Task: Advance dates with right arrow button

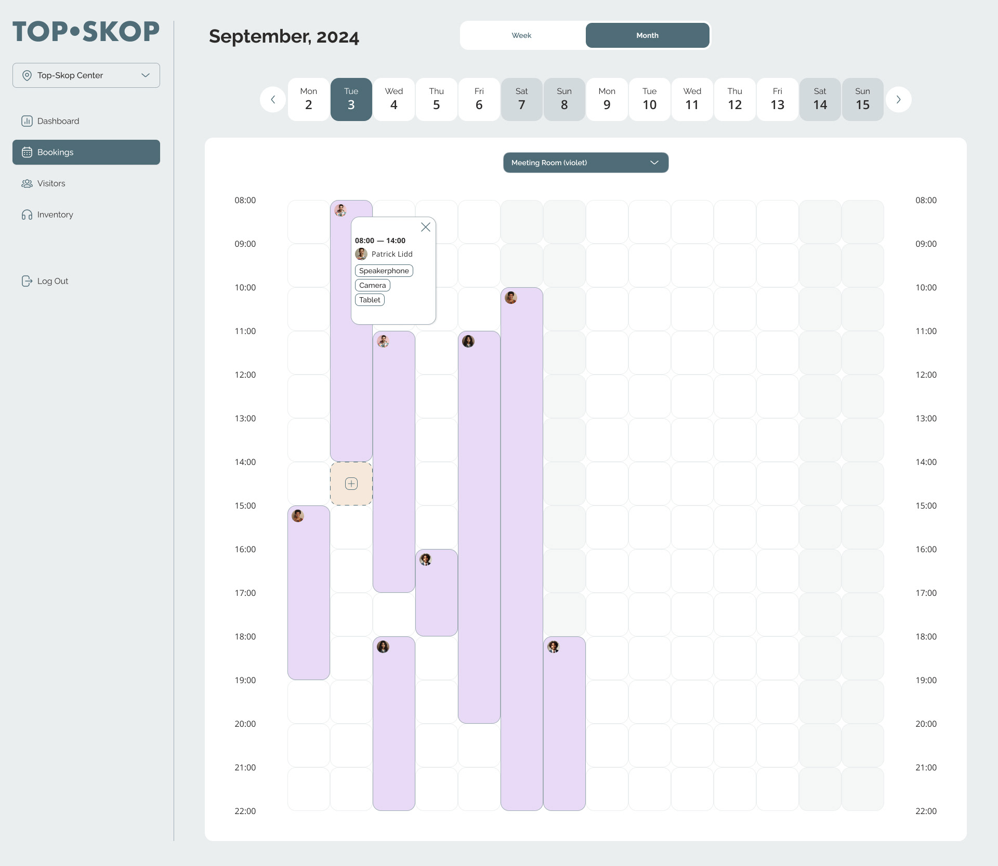Action: 898,99
